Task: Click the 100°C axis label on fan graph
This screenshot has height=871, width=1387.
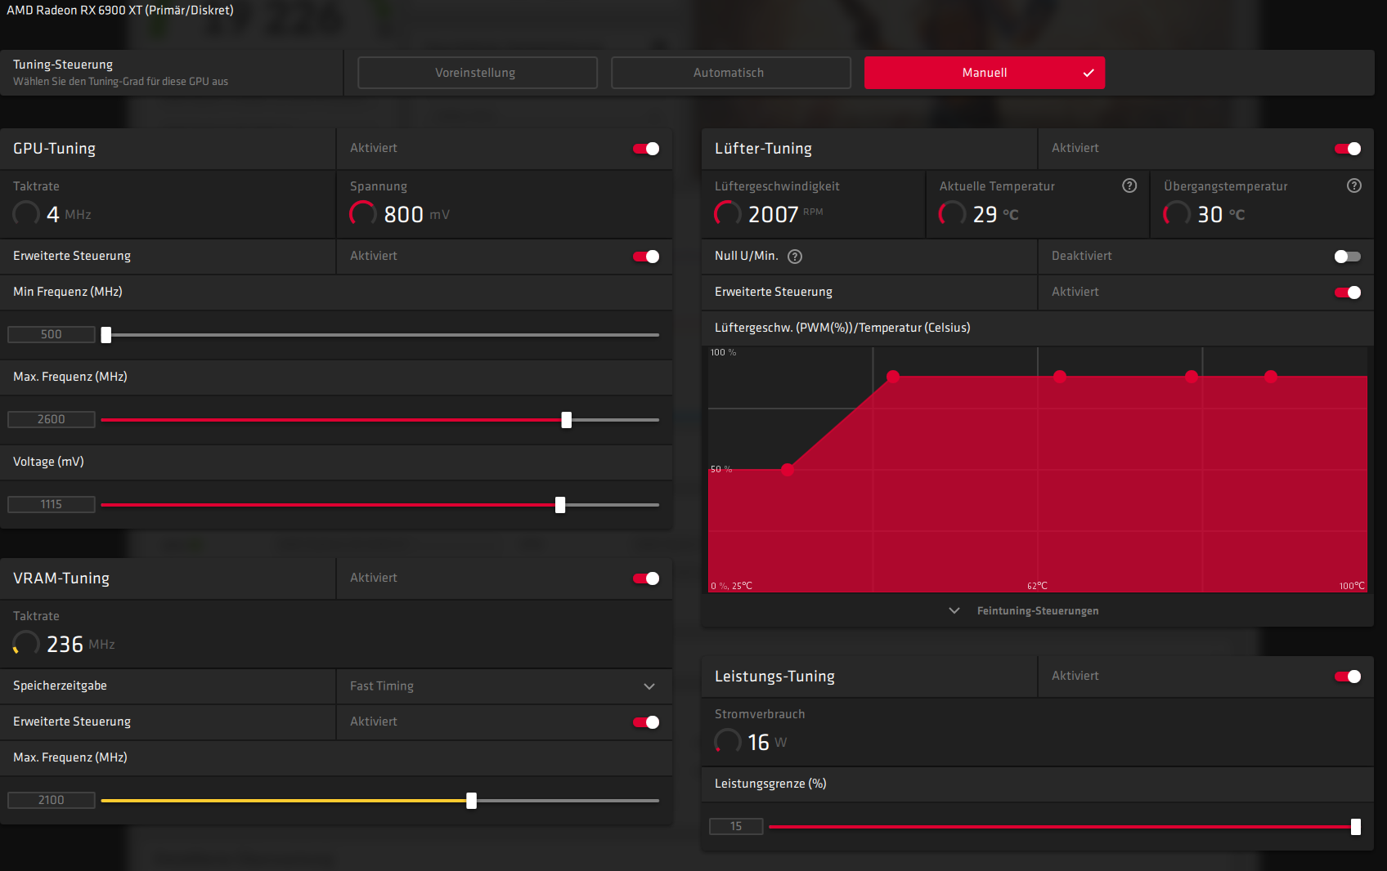Action: pos(1352,586)
